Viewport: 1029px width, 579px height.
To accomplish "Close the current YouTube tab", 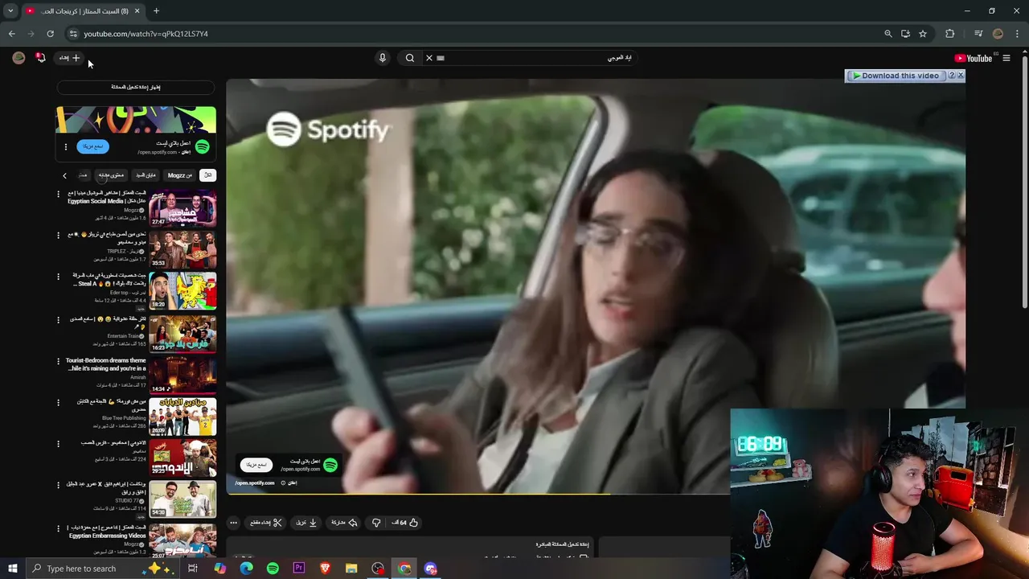I will pyautogui.click(x=137, y=11).
